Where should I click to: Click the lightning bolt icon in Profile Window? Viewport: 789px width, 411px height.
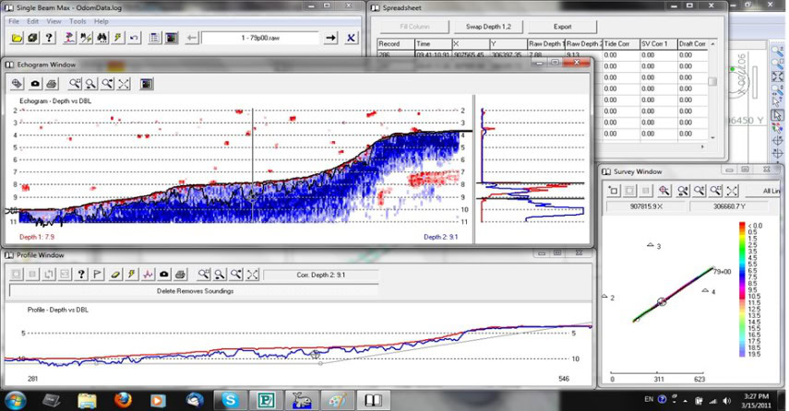132,275
